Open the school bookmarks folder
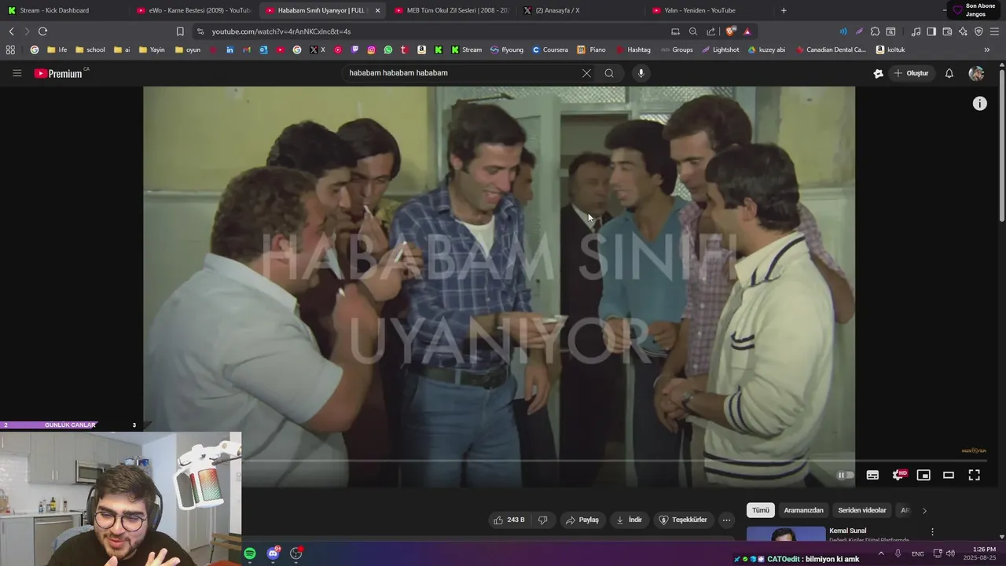The height and width of the screenshot is (566, 1006). pyautogui.click(x=90, y=50)
